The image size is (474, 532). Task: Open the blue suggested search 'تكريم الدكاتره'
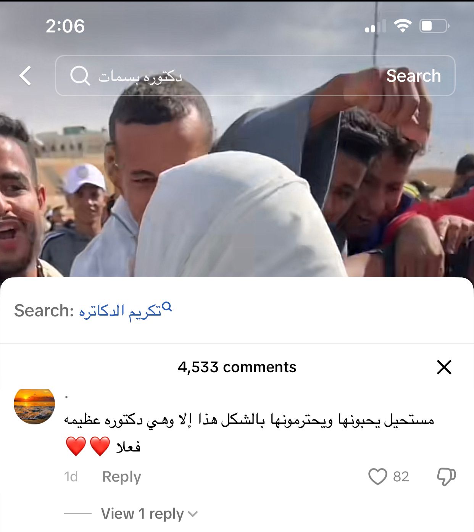coord(120,311)
